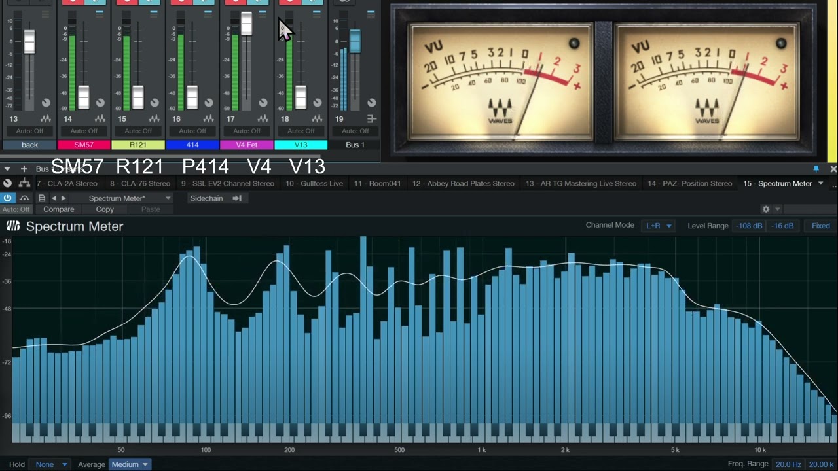The width and height of the screenshot is (838, 471).
Task: Grab the Bus 1 blue volume fader
Action: (355, 41)
